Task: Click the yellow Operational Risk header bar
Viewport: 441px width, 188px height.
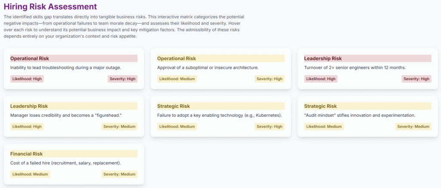Action: 221,59
